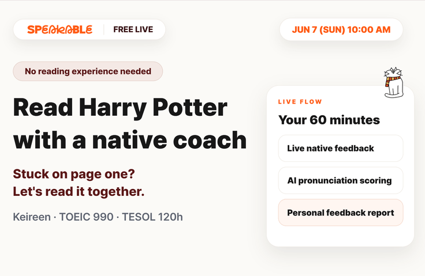
Task: Click the JUN 7 (SUN) 10:00 AM badge
Action: click(x=341, y=29)
